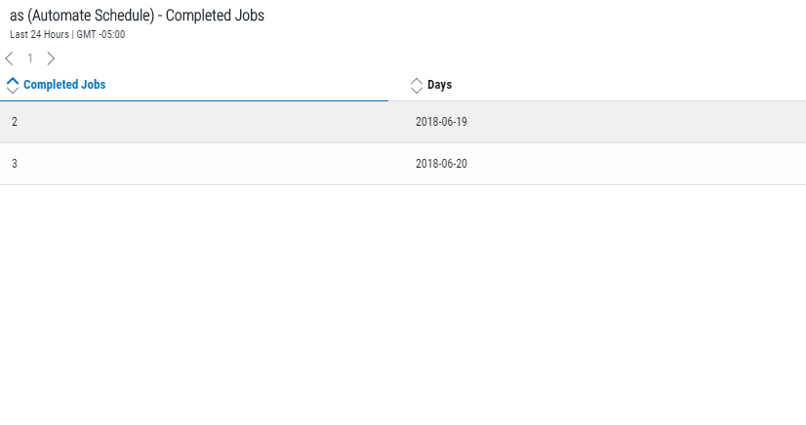Click sort icon beside Days header
The height and width of the screenshot is (425, 806).
(x=417, y=85)
